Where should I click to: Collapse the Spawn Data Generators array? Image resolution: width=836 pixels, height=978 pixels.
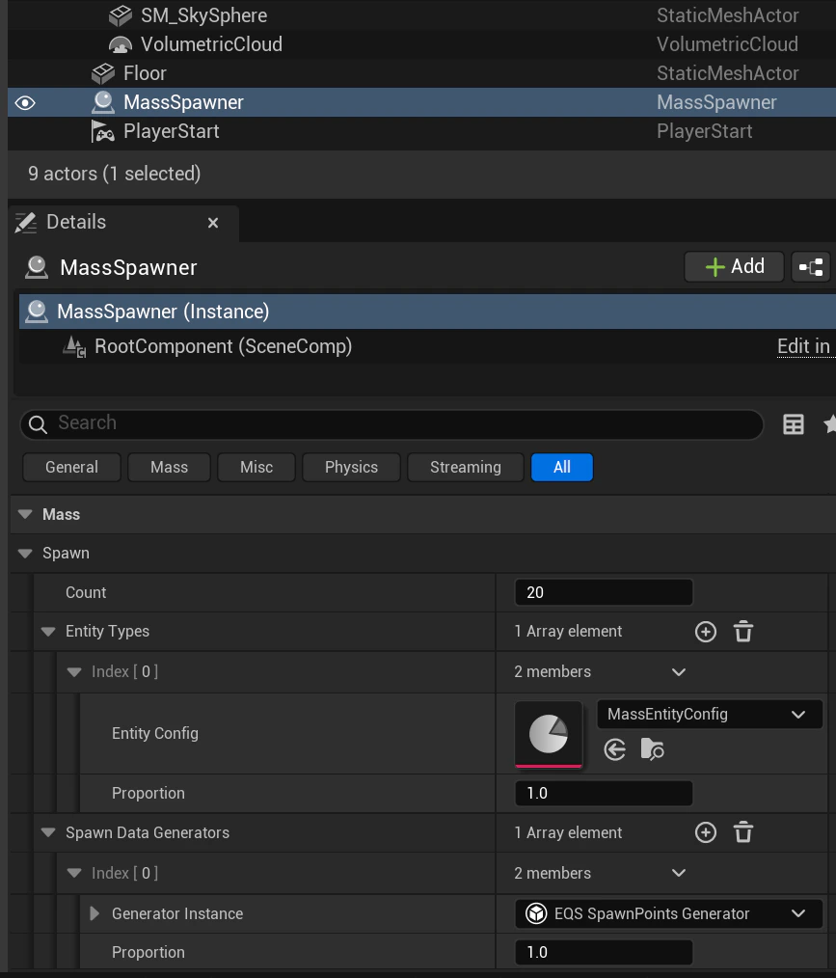[48, 832]
